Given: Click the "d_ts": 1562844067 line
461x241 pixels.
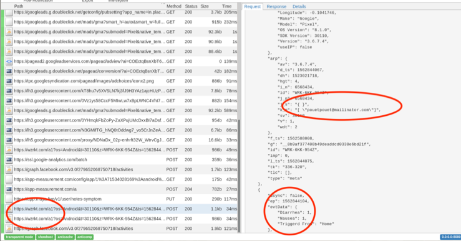Looking at the screenshot, I should click(x=301, y=70).
